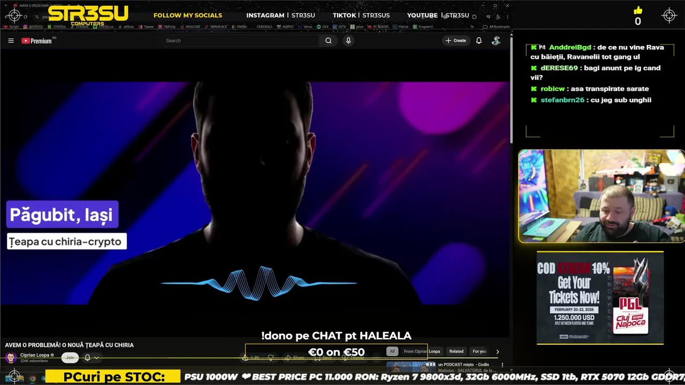
Task: Select the From Ciprian Lospa chip
Action: [422, 351]
